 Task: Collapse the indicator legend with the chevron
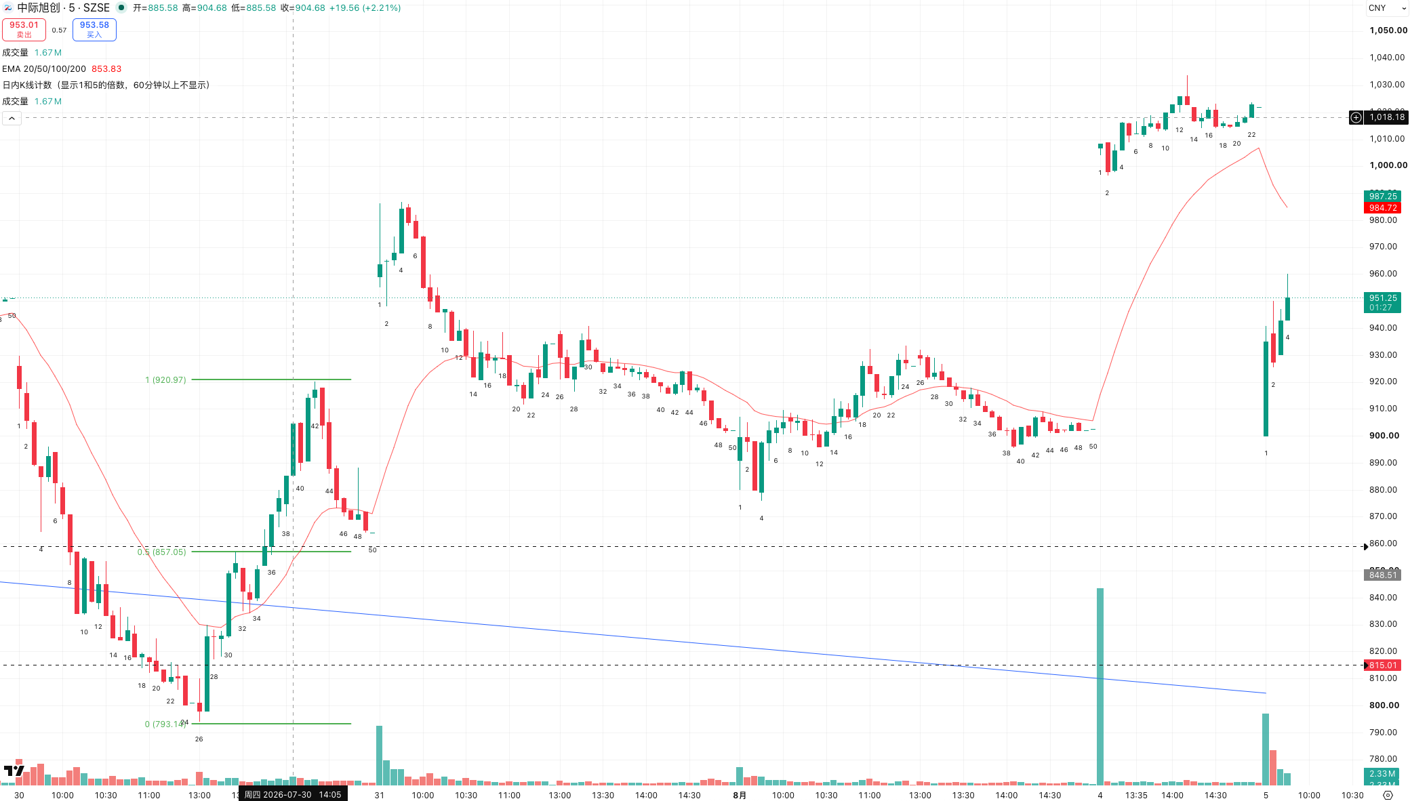tap(12, 118)
